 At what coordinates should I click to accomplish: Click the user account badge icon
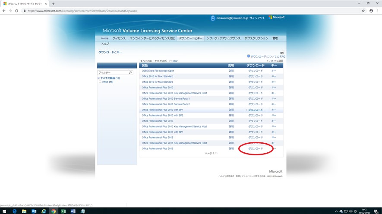click(x=213, y=18)
